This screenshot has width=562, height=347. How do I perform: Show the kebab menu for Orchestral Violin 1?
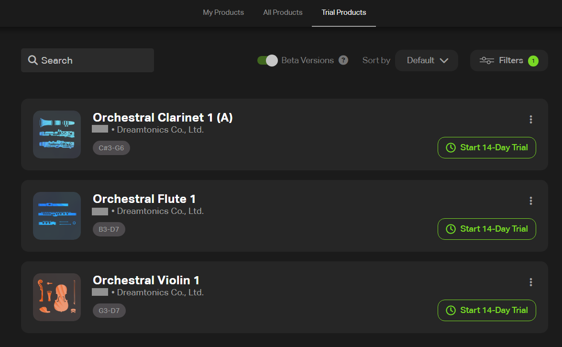click(531, 282)
